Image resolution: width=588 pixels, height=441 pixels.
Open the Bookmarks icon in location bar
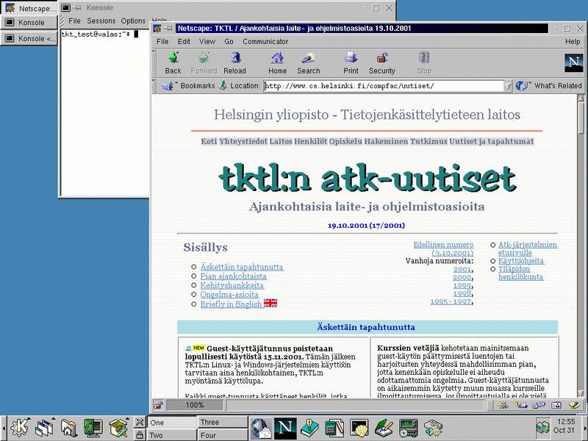coord(168,85)
